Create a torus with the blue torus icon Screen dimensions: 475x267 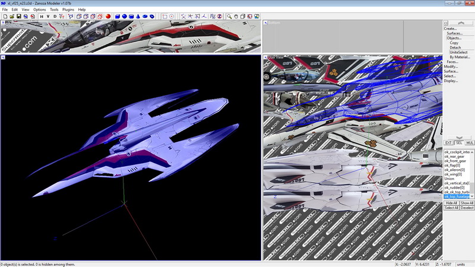145,17
